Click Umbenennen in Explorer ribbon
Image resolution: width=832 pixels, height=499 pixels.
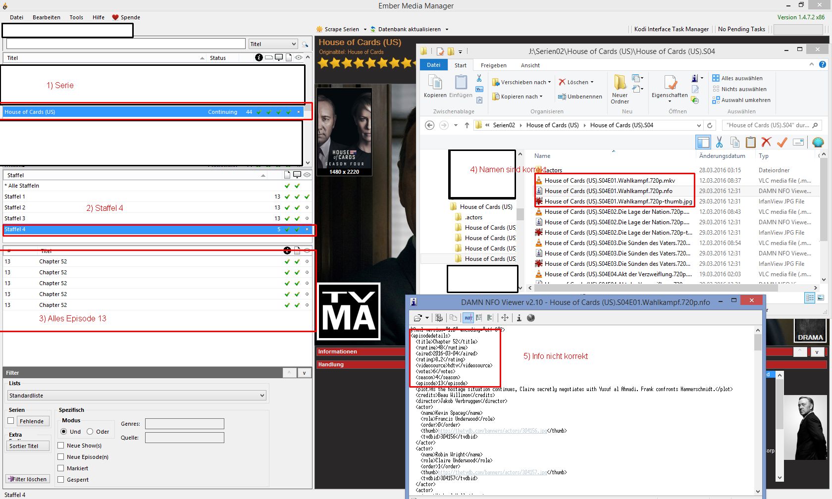coord(580,97)
